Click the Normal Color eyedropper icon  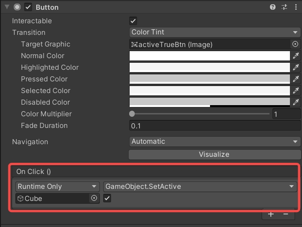(x=295, y=56)
